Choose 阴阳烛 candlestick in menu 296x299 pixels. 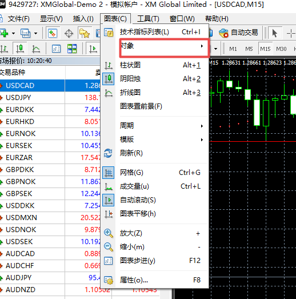click(155, 79)
